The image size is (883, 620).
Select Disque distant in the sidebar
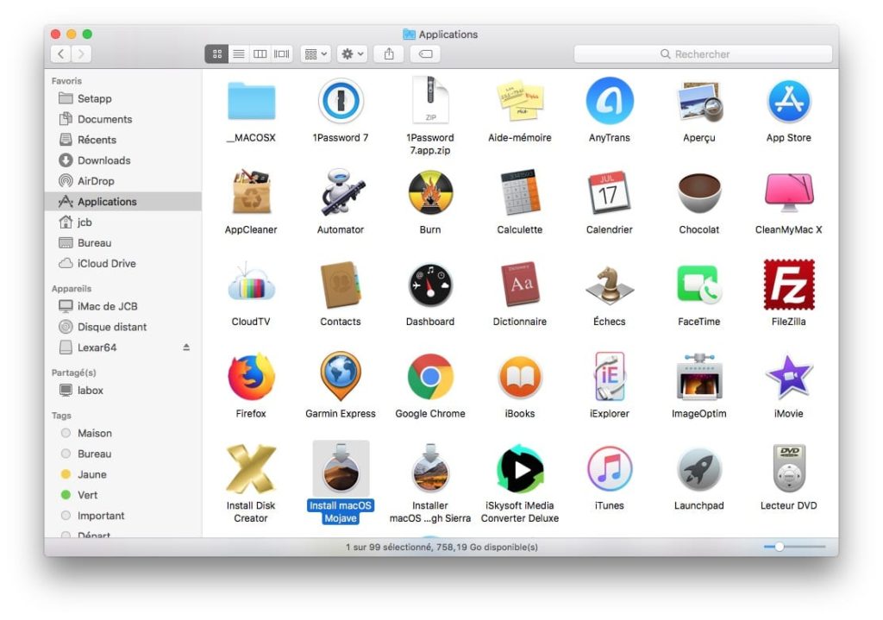pos(122,327)
